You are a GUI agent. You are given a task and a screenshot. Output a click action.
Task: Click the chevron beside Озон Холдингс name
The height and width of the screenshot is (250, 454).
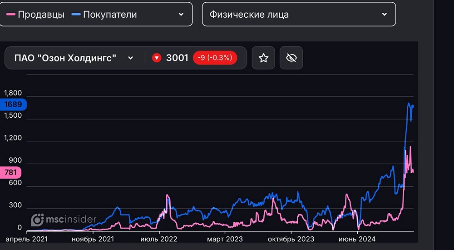click(x=131, y=58)
